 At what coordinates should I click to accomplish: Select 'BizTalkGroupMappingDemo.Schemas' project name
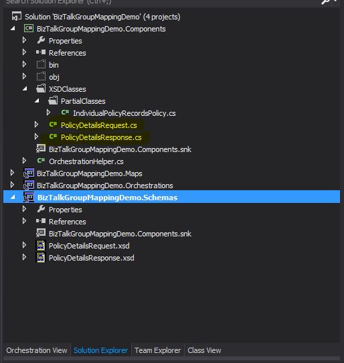point(107,198)
